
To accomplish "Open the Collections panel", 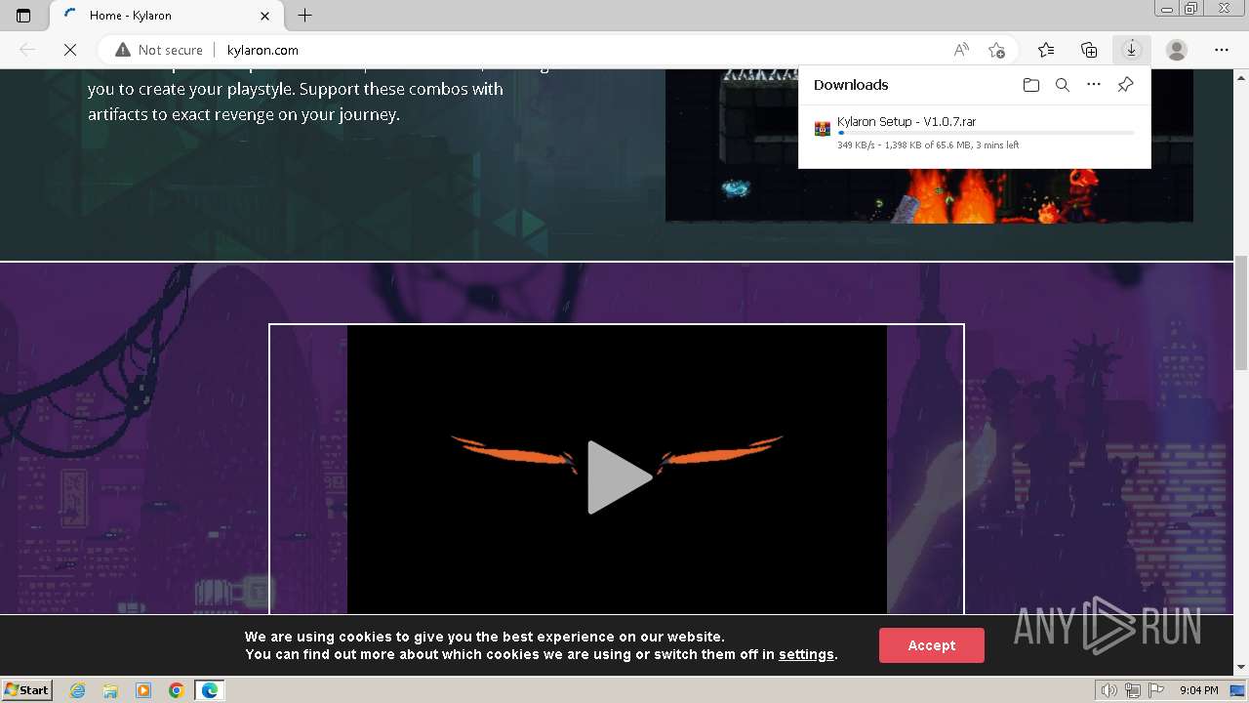I will [1089, 50].
